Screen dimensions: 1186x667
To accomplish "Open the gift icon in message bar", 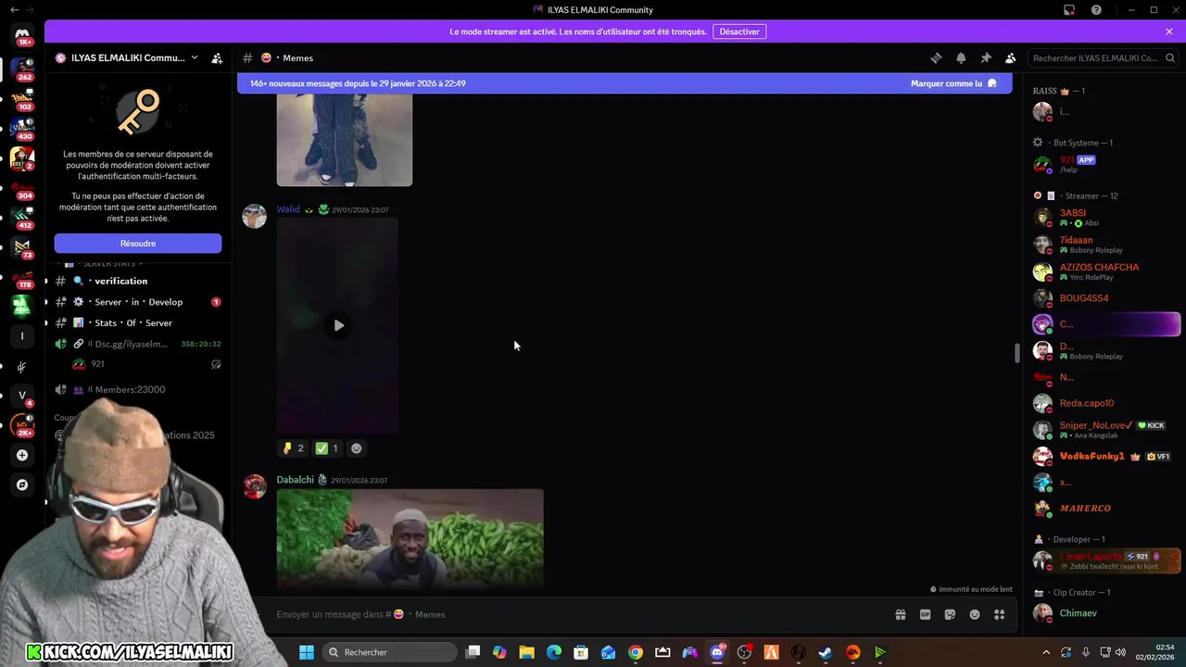I will coord(900,614).
